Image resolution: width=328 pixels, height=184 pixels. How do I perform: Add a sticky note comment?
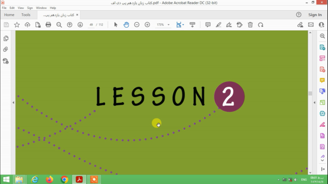pyautogui.click(x=208, y=25)
